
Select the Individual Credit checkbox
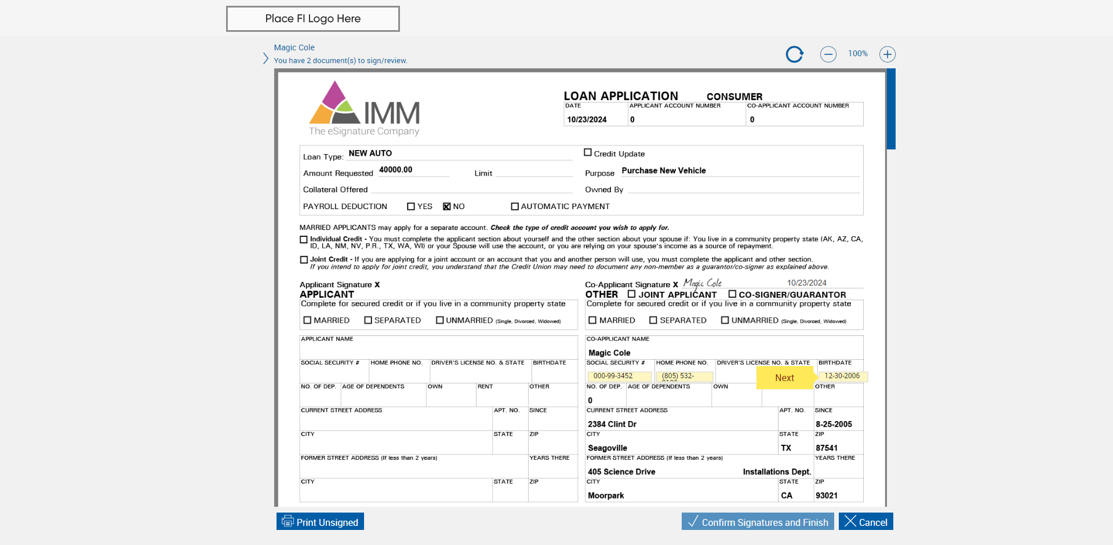tap(304, 239)
